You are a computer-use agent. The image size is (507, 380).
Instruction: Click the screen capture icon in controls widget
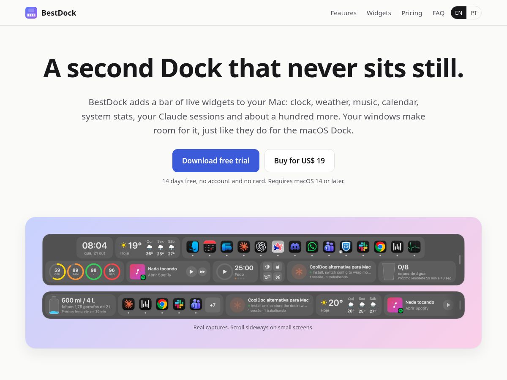click(x=278, y=277)
